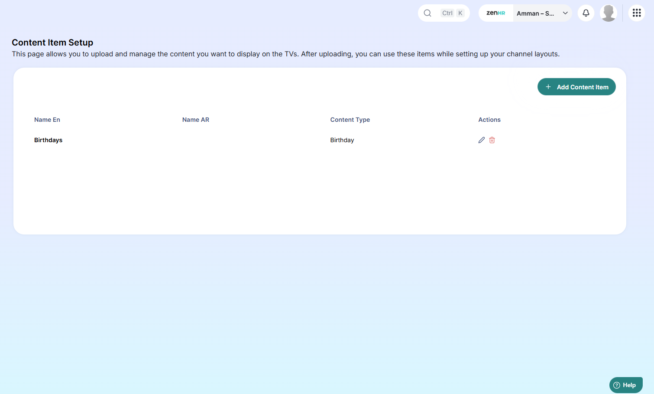Open the apps grid menu
The height and width of the screenshot is (394, 654).
637,13
